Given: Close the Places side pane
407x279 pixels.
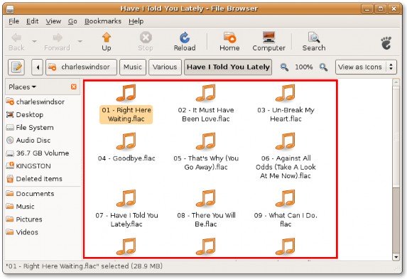Looking at the screenshot, I should pyautogui.click(x=74, y=87).
